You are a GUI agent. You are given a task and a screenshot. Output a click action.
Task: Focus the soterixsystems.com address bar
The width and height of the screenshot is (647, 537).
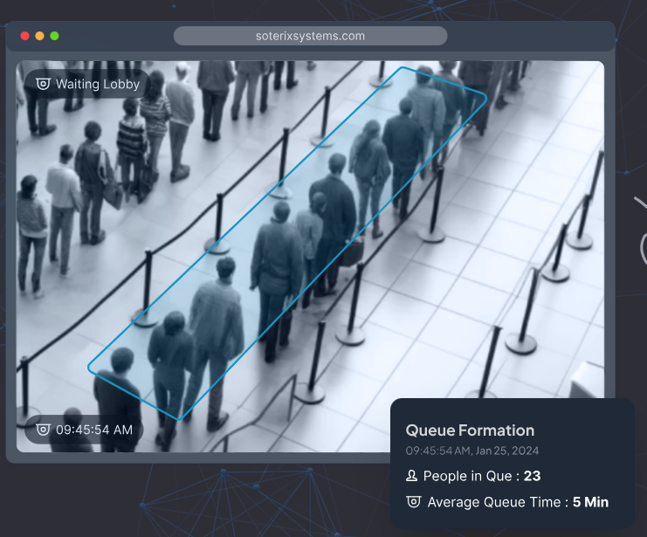[310, 36]
